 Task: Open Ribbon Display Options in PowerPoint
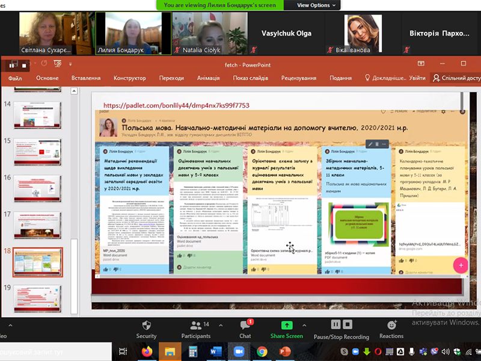421,64
